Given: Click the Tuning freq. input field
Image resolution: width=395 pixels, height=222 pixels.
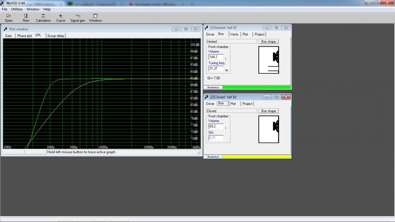Looking at the screenshot, I should (216, 68).
